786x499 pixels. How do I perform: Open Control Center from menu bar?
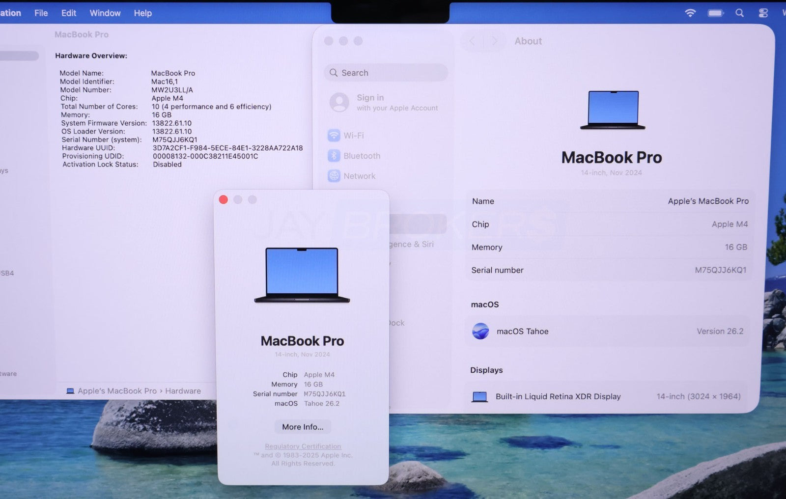point(763,13)
